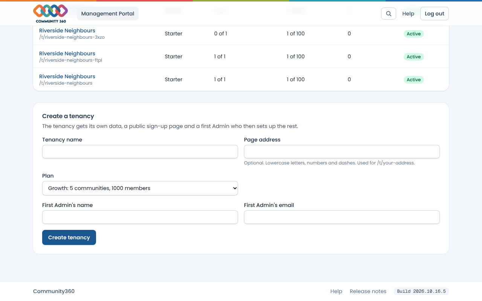Click the Community 360 logo
Image resolution: width=482 pixels, height=301 pixels.
click(x=50, y=14)
